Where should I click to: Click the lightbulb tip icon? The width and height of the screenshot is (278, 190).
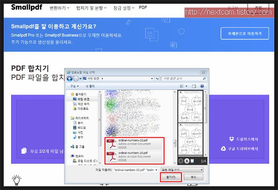[x=17, y=180]
